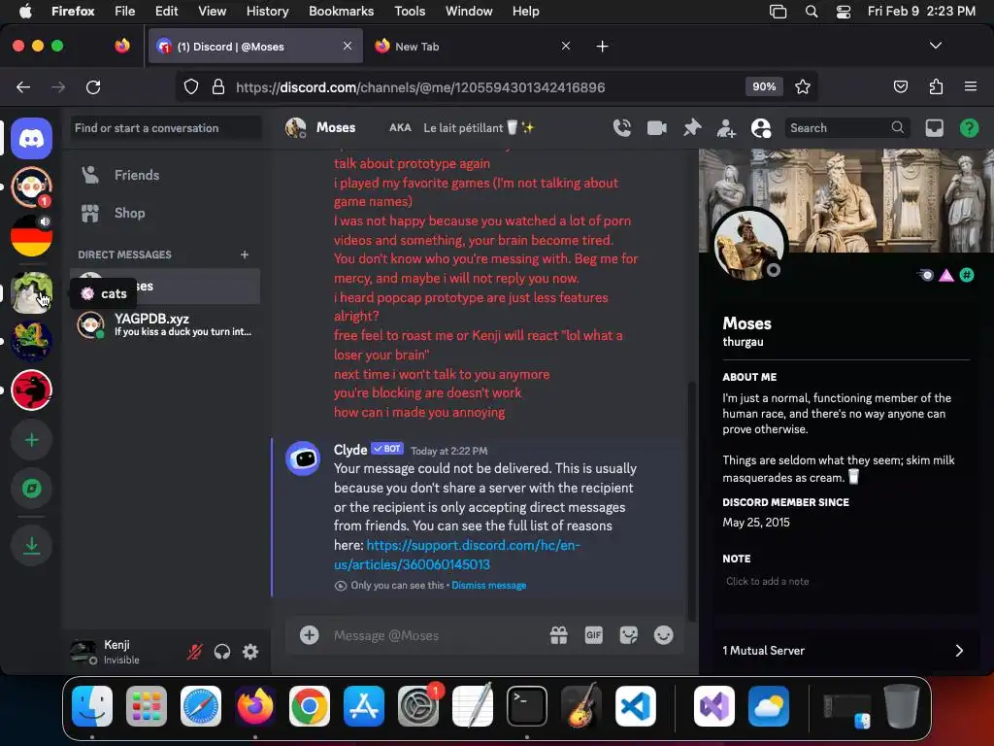Click Dismiss message link

[489, 586]
